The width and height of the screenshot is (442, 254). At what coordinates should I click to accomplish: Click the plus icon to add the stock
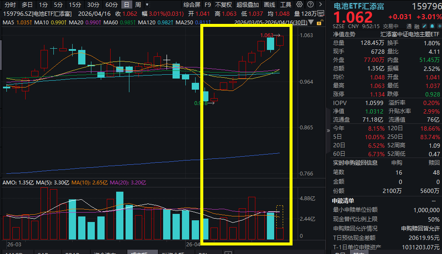439,26
